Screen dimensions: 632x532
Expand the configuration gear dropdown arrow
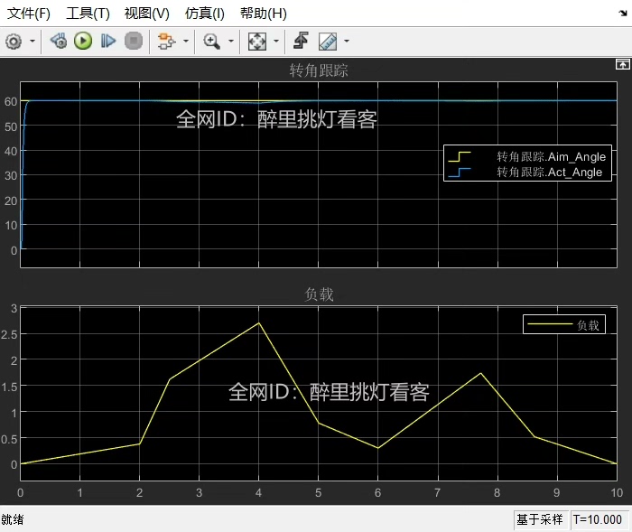pos(33,42)
